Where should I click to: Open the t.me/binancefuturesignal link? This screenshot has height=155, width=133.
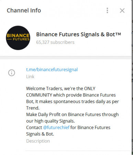(x=52, y=70)
